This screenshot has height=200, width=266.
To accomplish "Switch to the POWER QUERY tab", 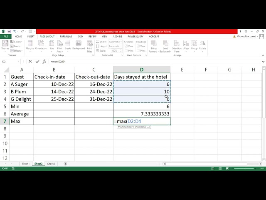I will [135, 37].
